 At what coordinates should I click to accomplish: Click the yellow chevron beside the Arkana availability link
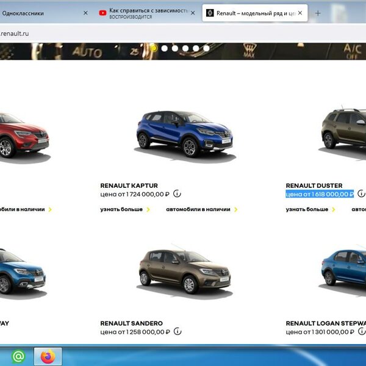(x=50, y=210)
